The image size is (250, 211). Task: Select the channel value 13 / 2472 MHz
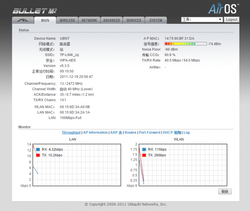[x=71, y=84]
